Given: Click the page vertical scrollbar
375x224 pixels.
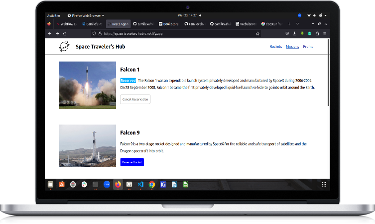Looking at the screenshot, I should 328,72.
